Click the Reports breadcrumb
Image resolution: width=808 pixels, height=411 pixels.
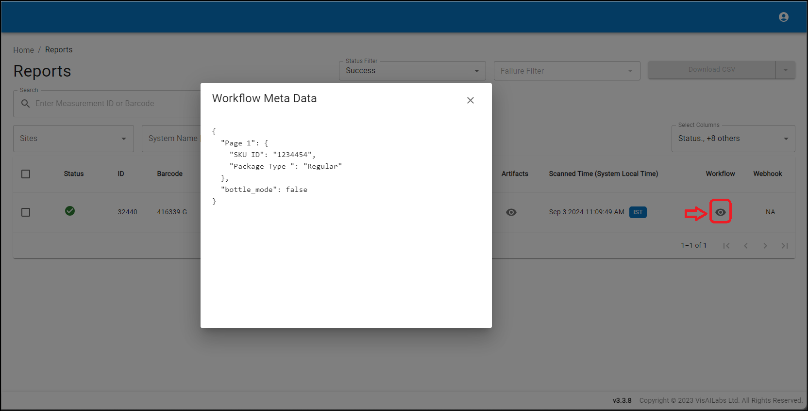(x=59, y=49)
